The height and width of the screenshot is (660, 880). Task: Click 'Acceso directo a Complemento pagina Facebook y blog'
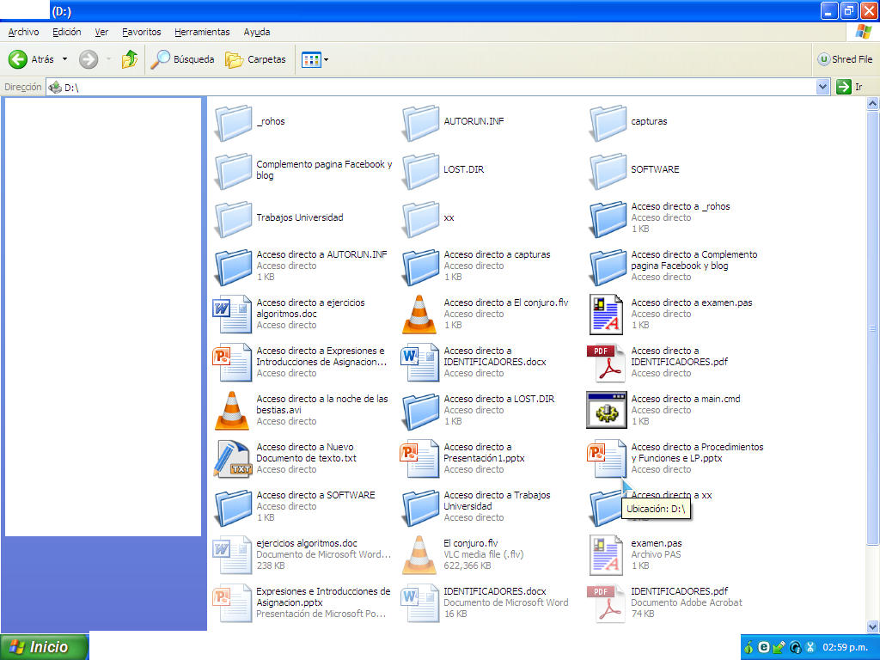[694, 260]
